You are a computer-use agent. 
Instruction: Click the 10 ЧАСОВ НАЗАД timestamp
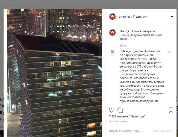coord(118,122)
